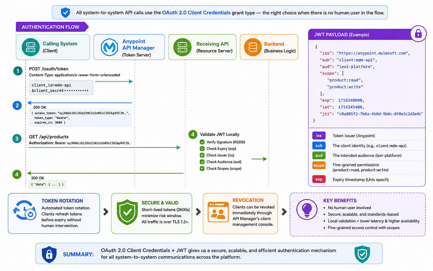Image resolution: width=433 pixels, height=271 pixels.
Task: Click the POST /oauth/token text
Action: click(49, 69)
